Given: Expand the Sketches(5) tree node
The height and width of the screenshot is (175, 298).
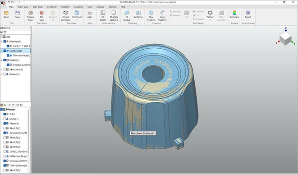Looking at the screenshot, I should (x=2, y=69).
